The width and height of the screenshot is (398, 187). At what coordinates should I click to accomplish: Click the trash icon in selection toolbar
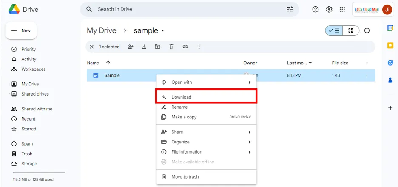coord(171,47)
